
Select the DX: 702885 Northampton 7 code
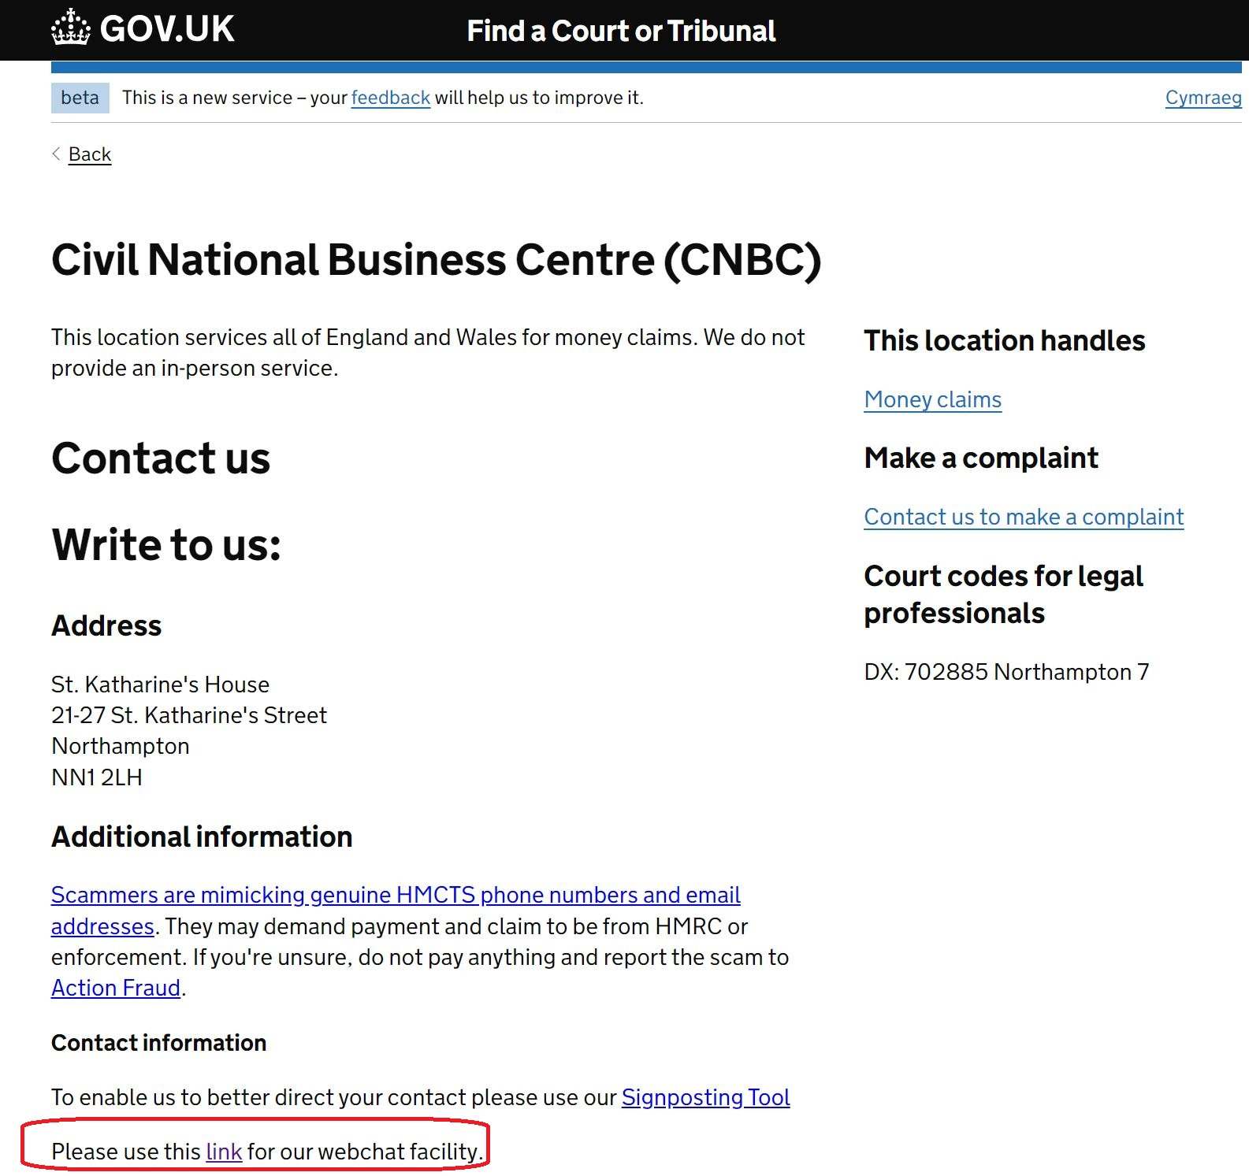(x=1006, y=672)
